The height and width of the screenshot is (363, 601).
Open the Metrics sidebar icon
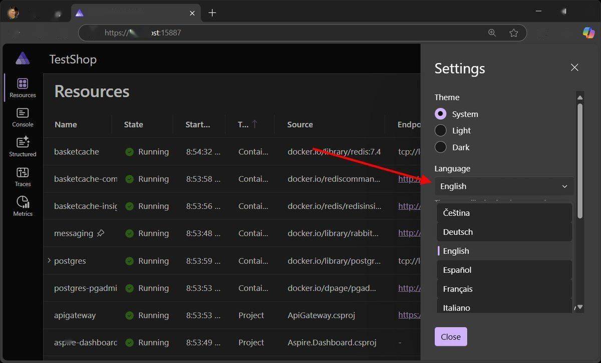point(23,206)
